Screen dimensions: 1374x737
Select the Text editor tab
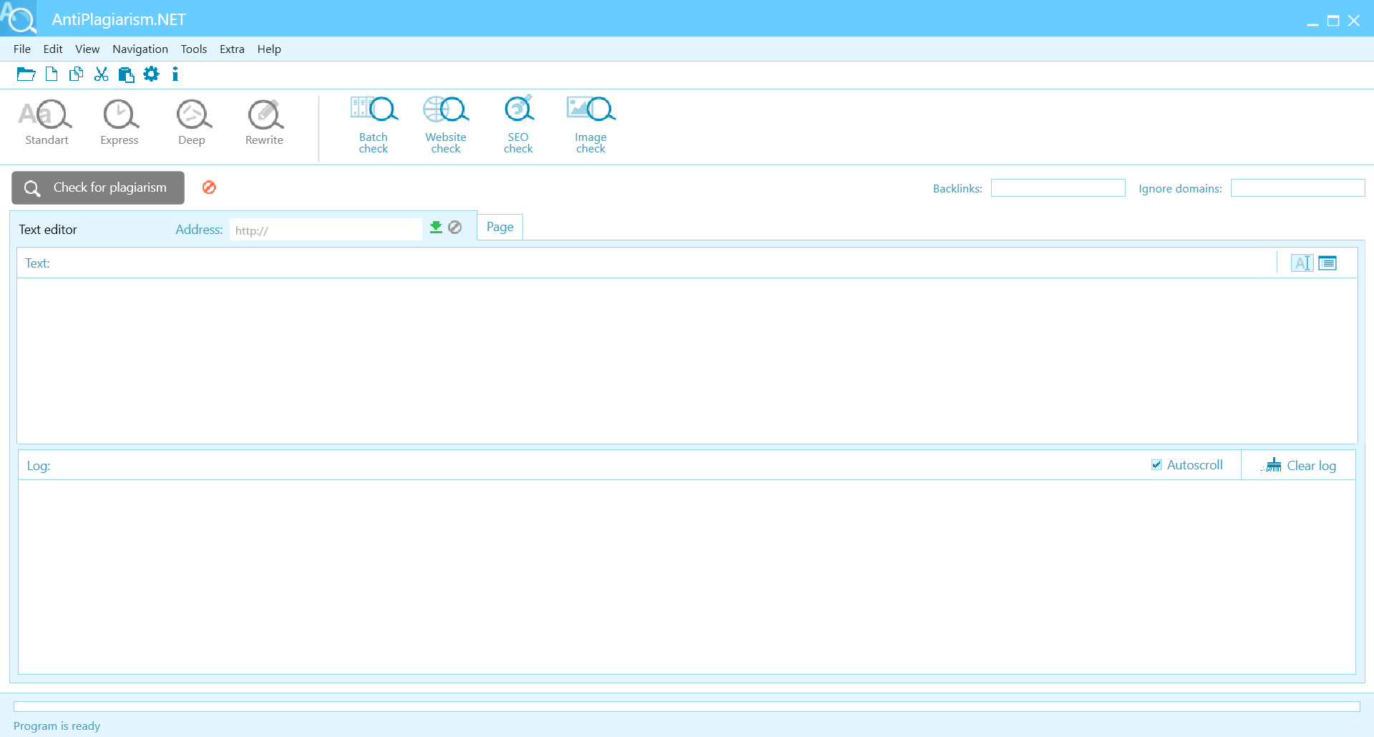click(x=48, y=230)
